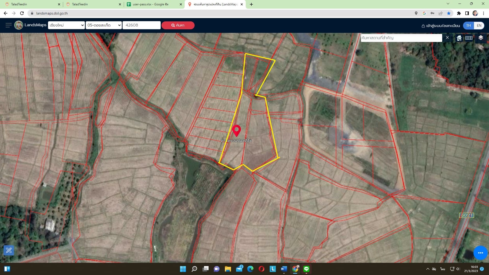Expand the district dropdown 05-ดอยสะเก็ด
Image resolution: width=489 pixels, height=275 pixels.
tap(104, 25)
